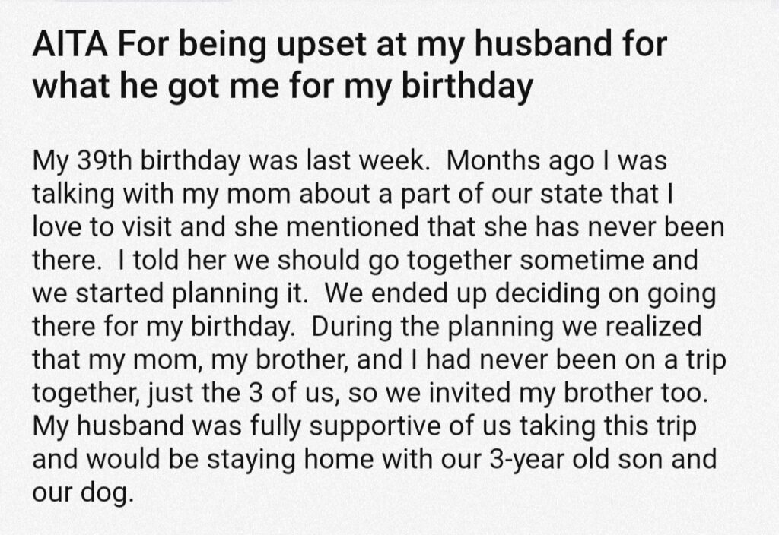Click the phrase "During the planning we realized"
The height and width of the screenshot is (535, 779).
[x=506, y=327]
